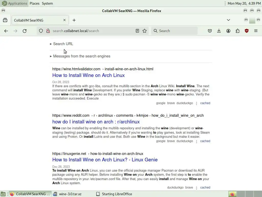
Task: Click brave engine label under htmlvalidator result
Action: 171,103
